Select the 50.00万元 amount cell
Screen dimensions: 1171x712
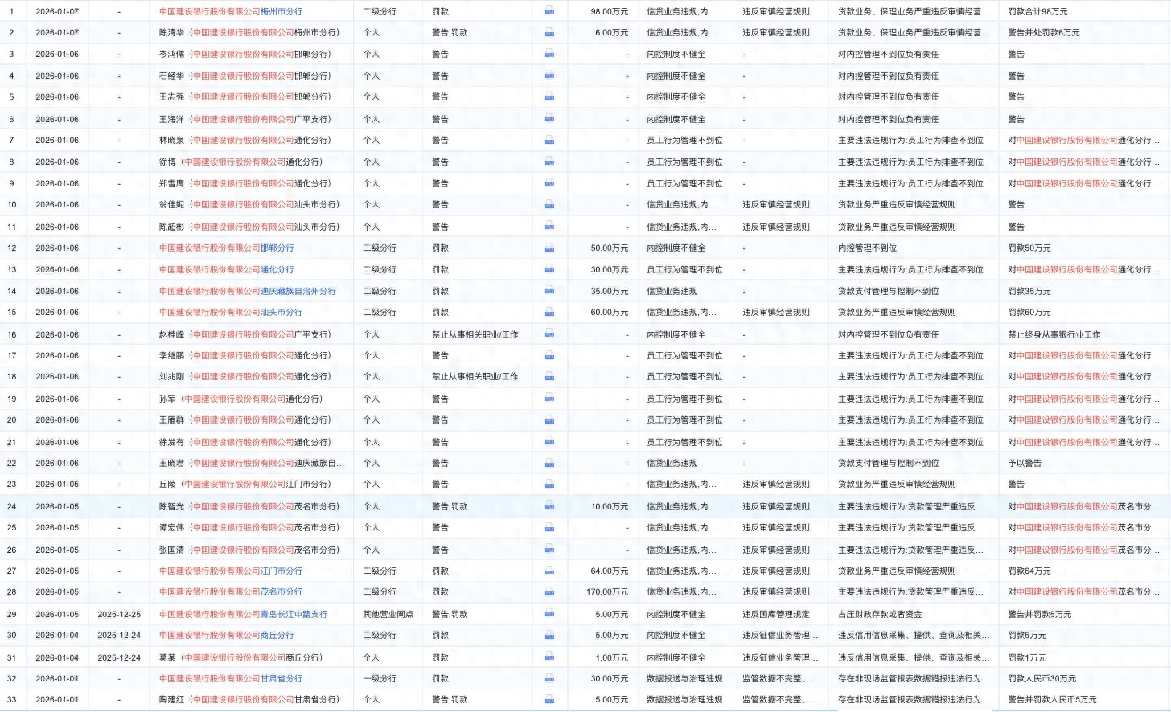(x=610, y=248)
